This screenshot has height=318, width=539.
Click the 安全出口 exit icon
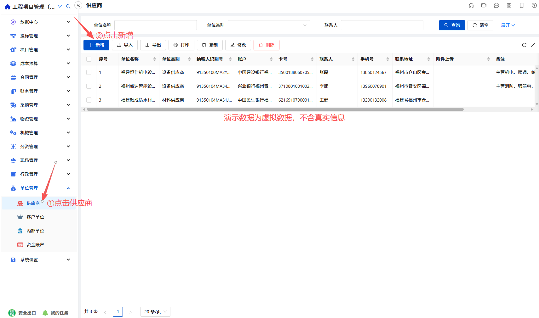pyautogui.click(x=12, y=313)
